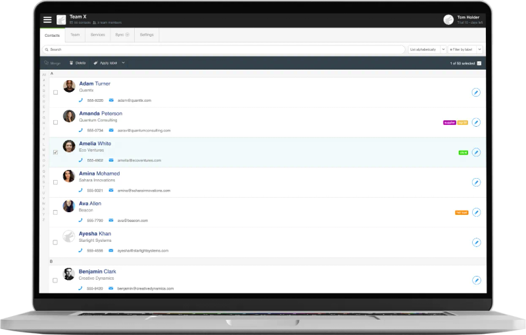The image size is (526, 335).
Task: Click the Apply label button
Action: click(105, 63)
